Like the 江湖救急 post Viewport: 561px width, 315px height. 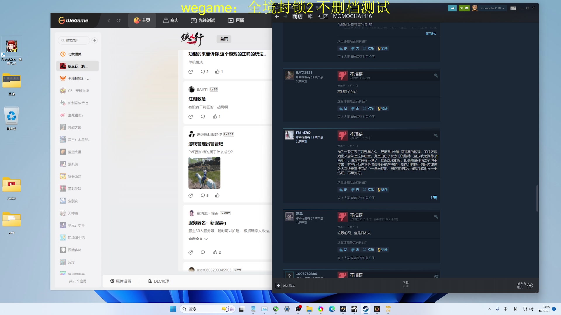pyautogui.click(x=217, y=117)
